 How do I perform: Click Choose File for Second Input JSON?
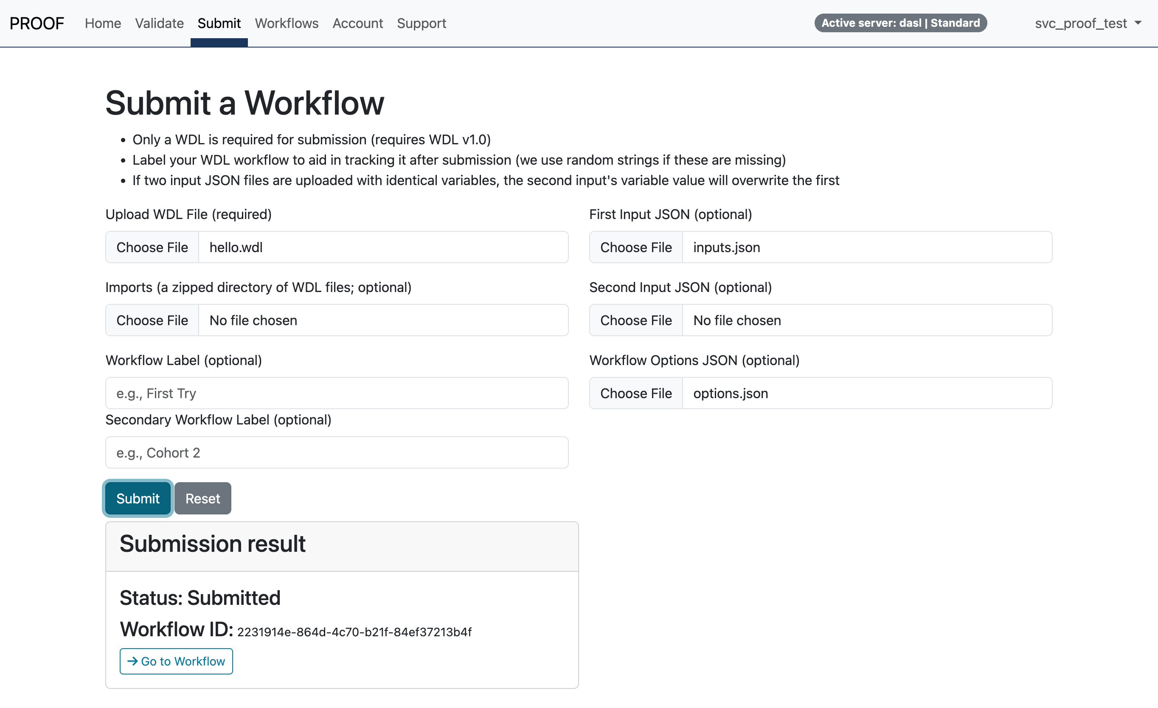pos(636,320)
